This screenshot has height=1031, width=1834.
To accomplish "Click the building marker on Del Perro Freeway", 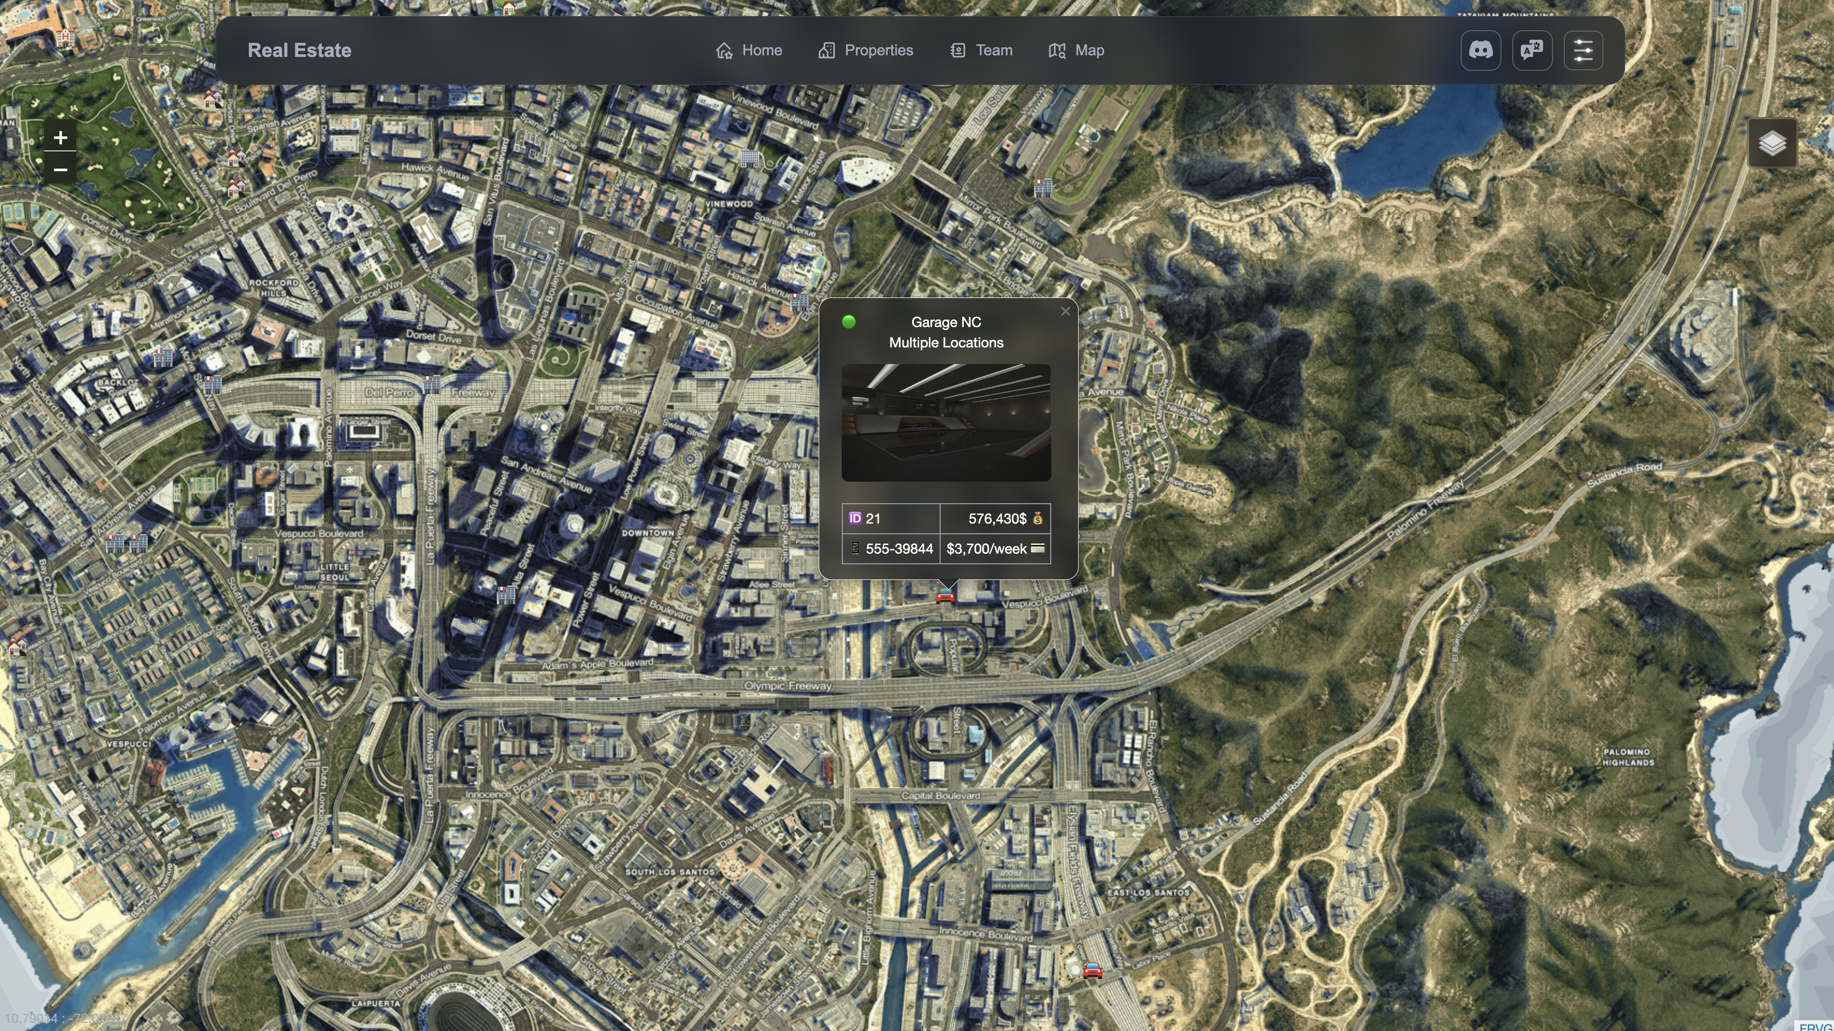I will click(x=431, y=384).
